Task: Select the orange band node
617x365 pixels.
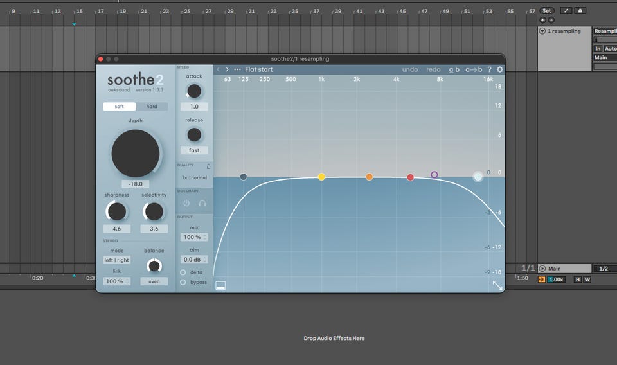Action: pos(369,177)
